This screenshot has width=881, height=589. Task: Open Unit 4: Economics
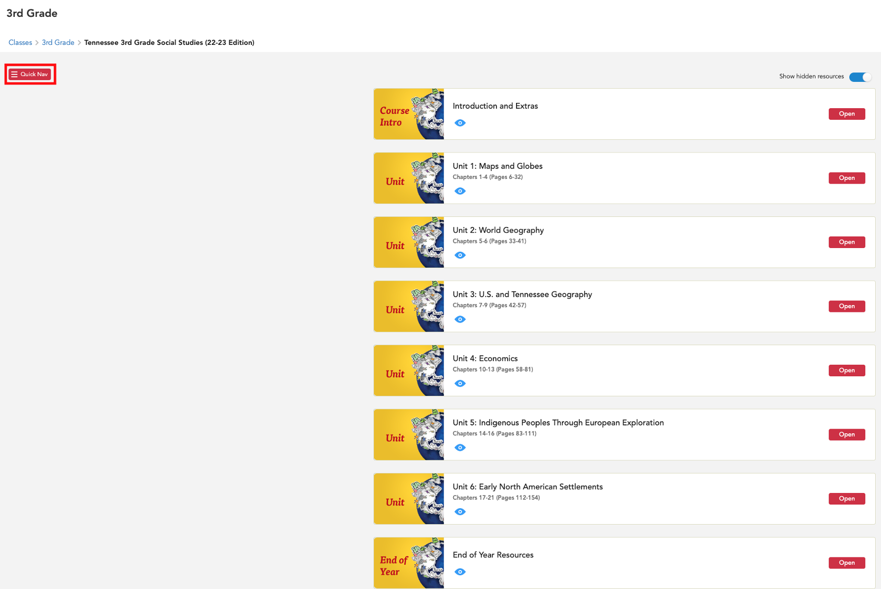(x=847, y=370)
